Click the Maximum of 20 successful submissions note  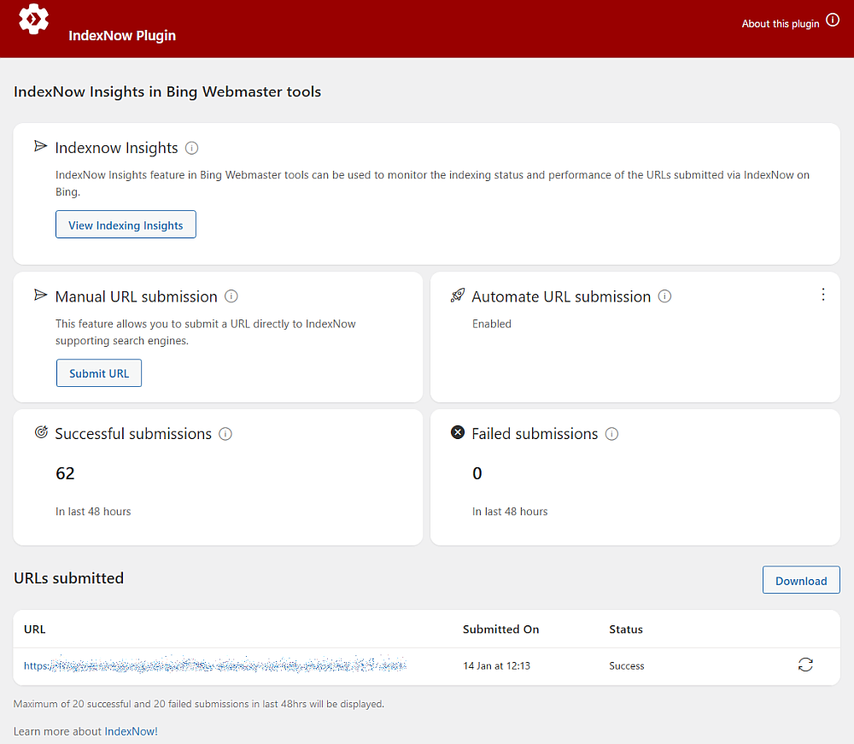199,704
